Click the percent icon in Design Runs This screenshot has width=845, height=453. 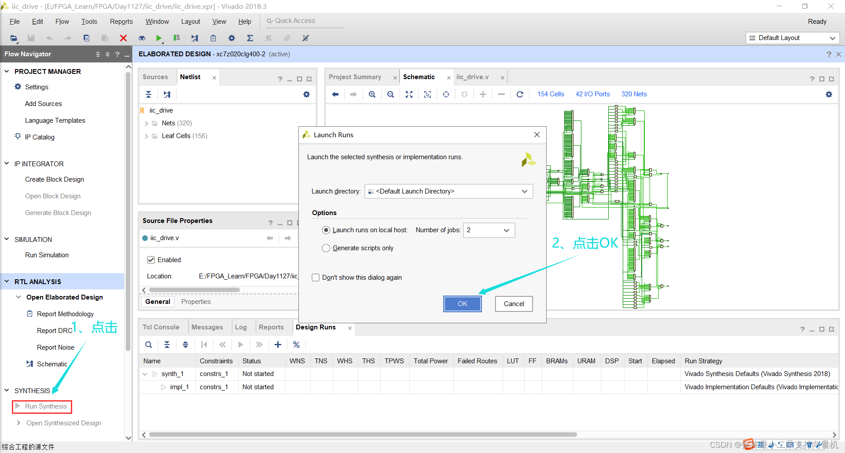(x=296, y=345)
